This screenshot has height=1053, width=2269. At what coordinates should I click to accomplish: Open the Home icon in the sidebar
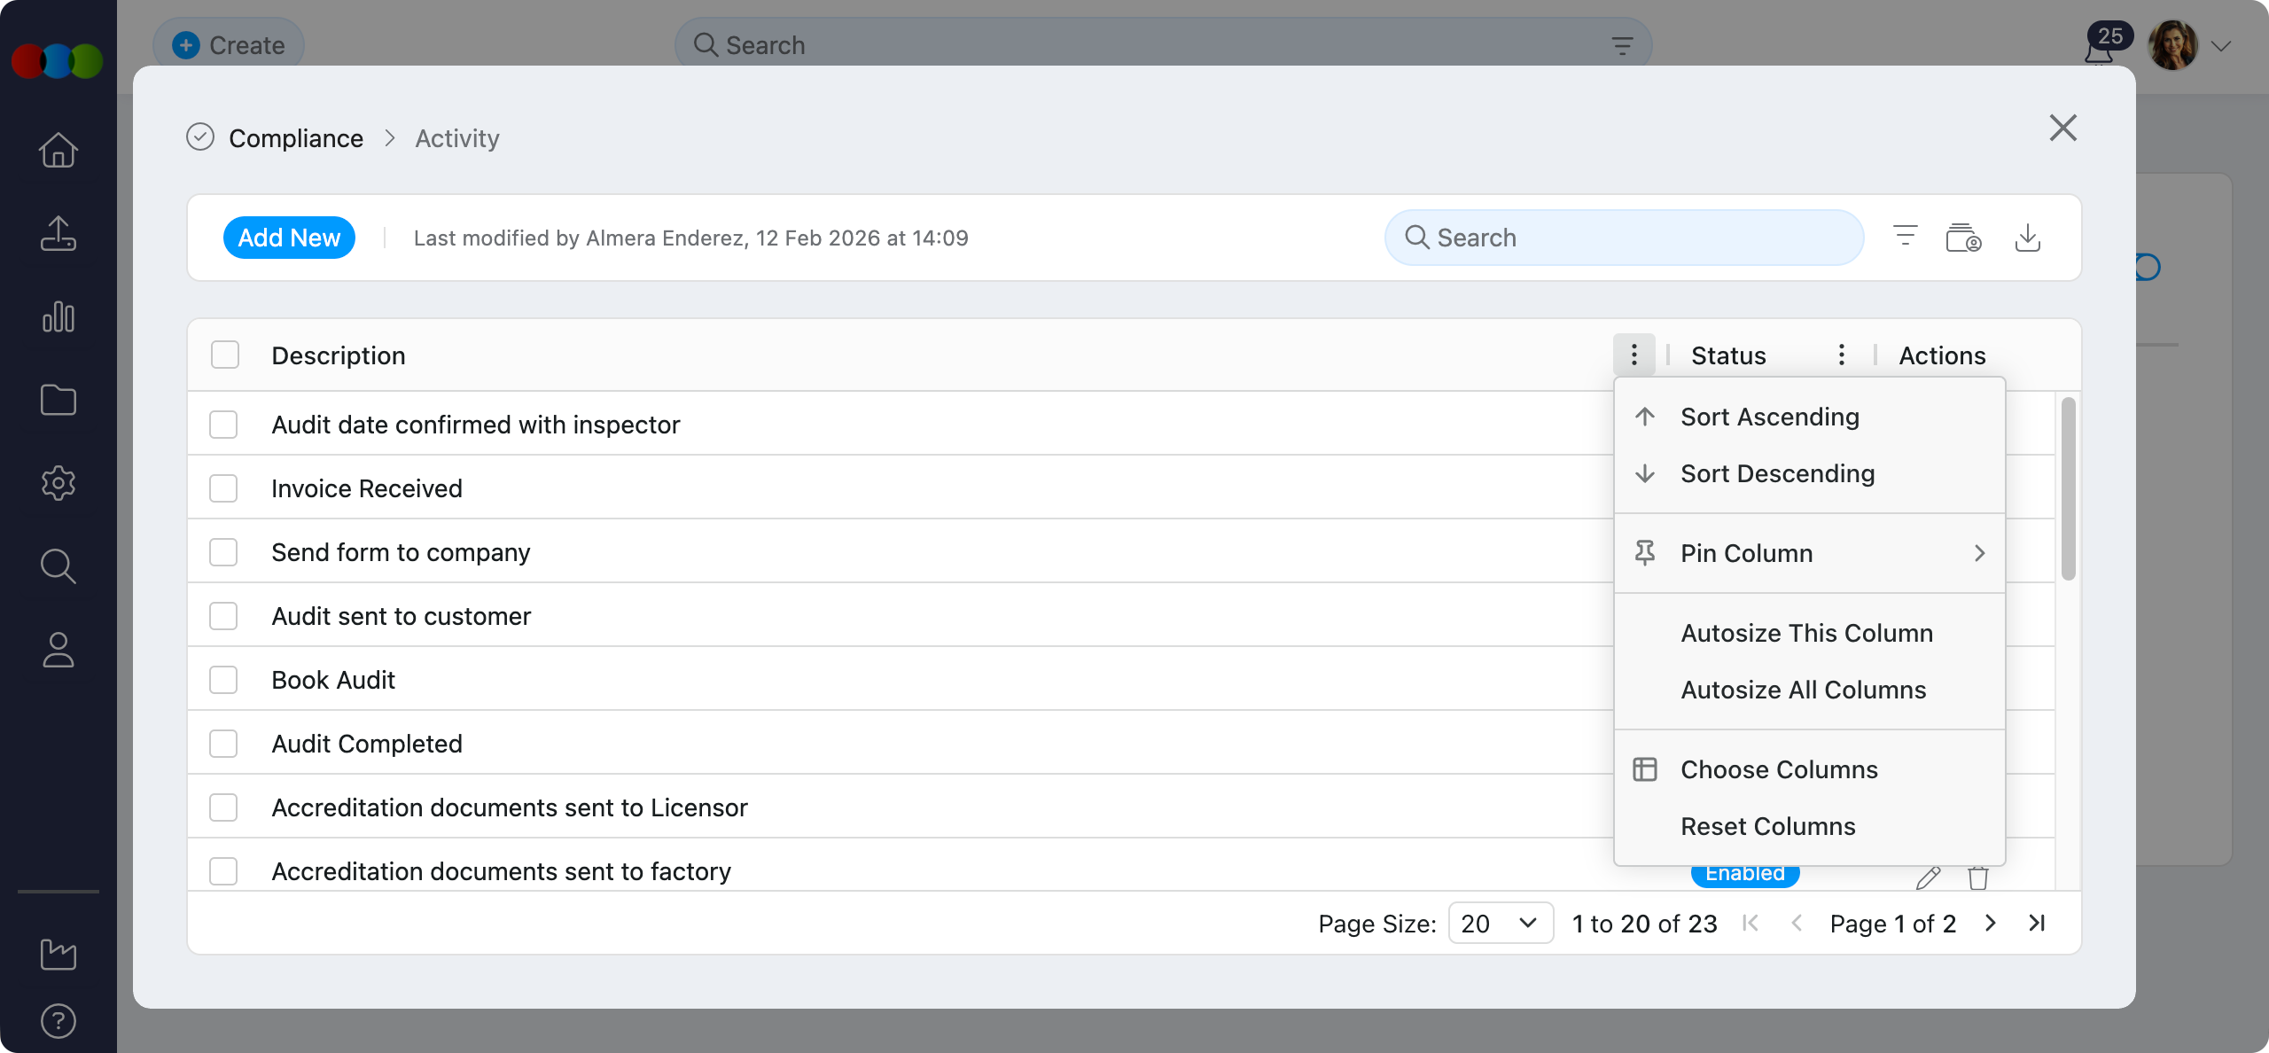[x=58, y=150]
